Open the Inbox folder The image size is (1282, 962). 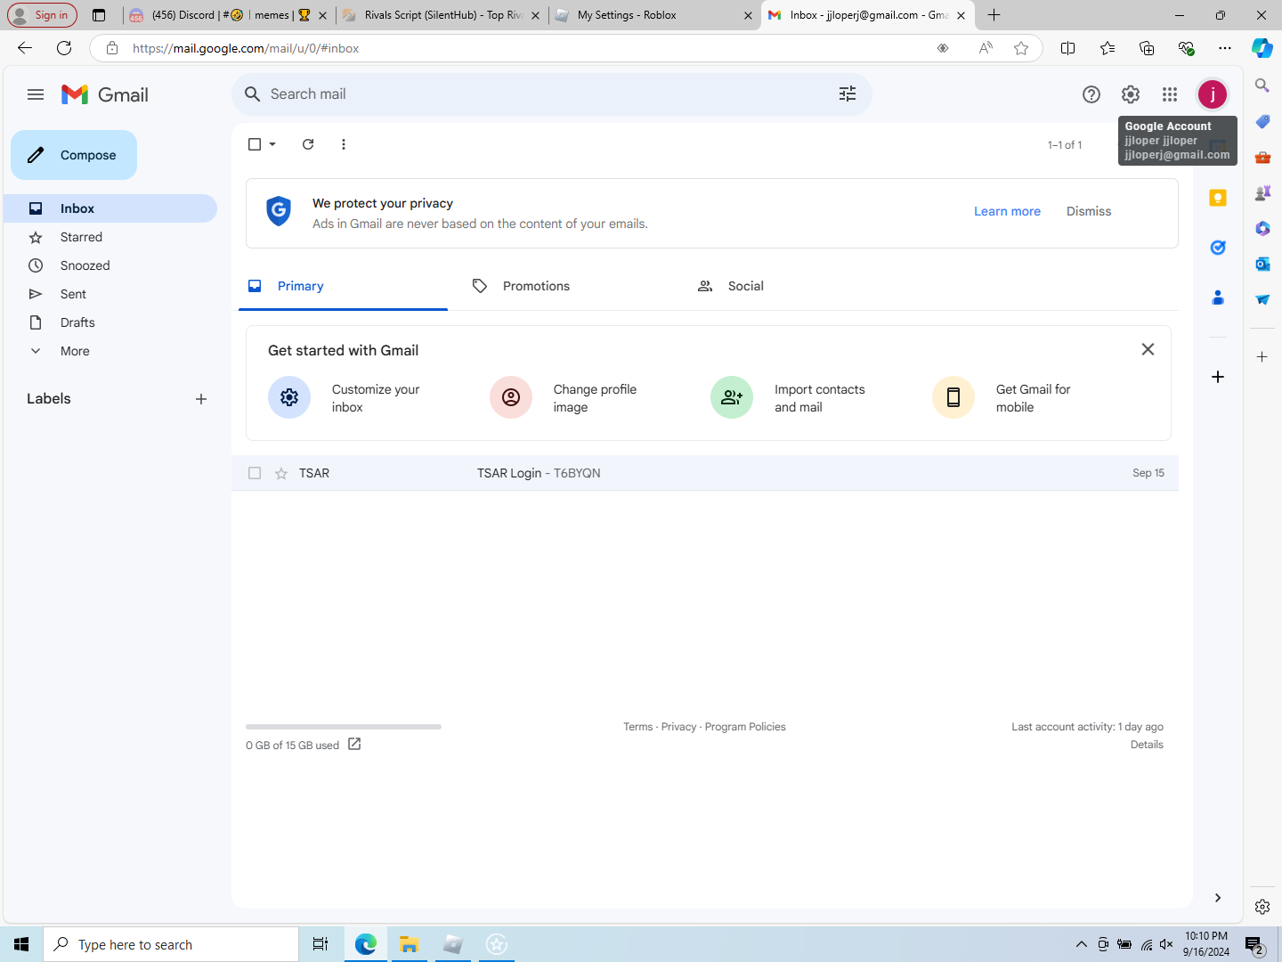(x=110, y=208)
